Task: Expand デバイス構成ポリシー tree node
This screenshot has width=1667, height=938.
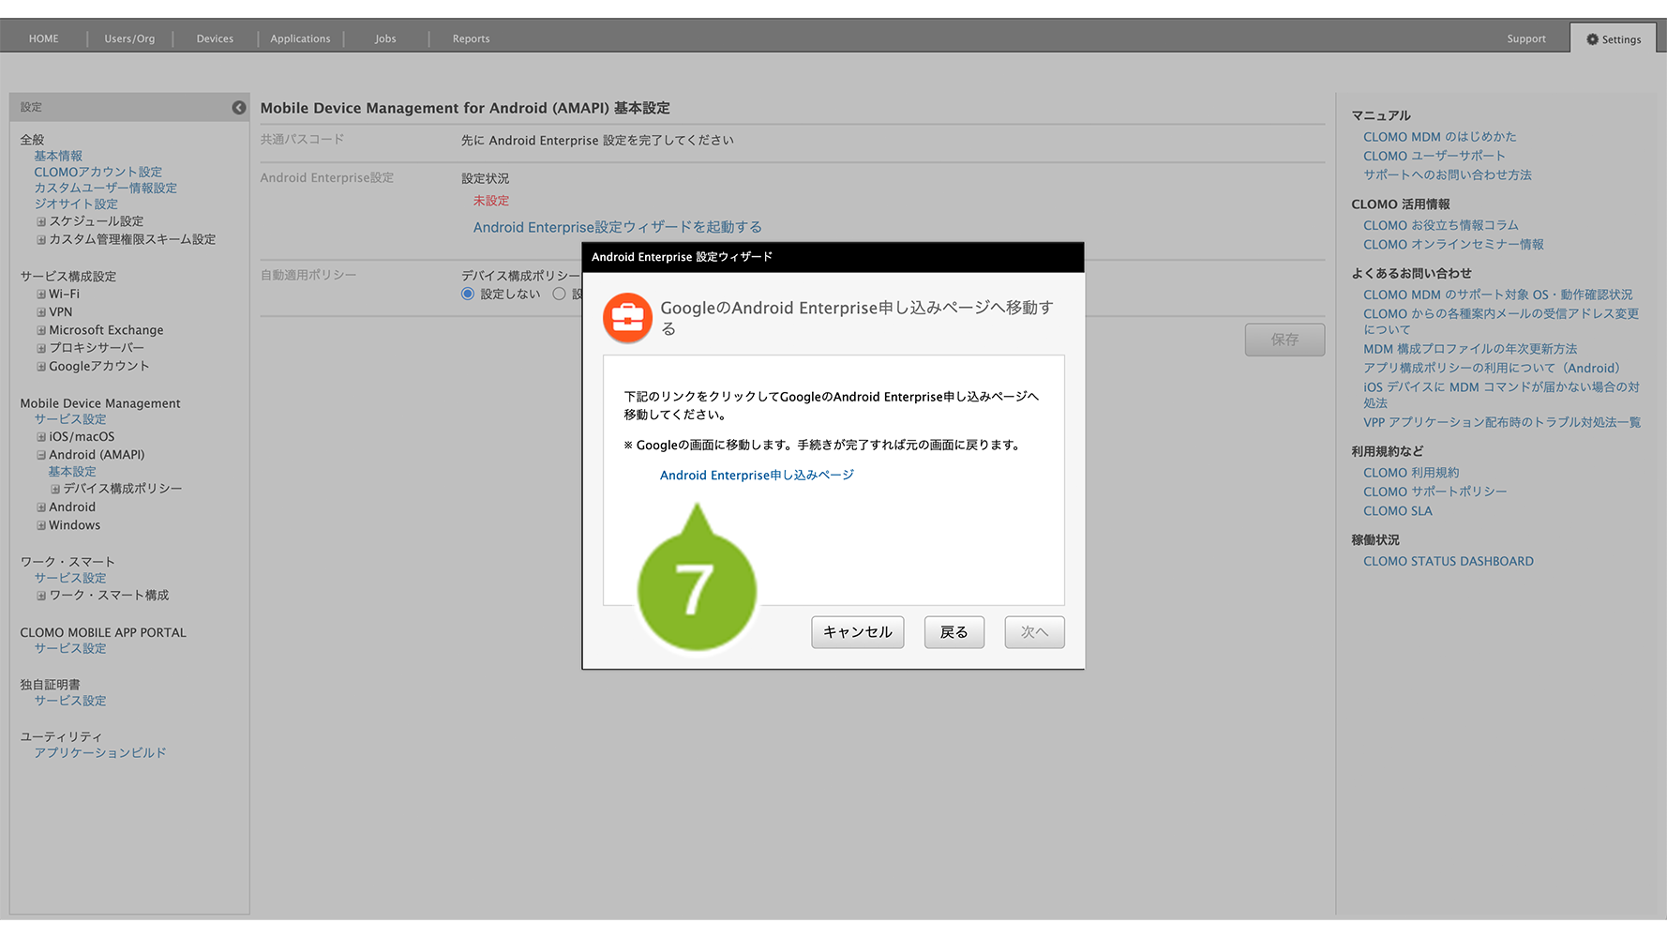Action: coord(55,490)
